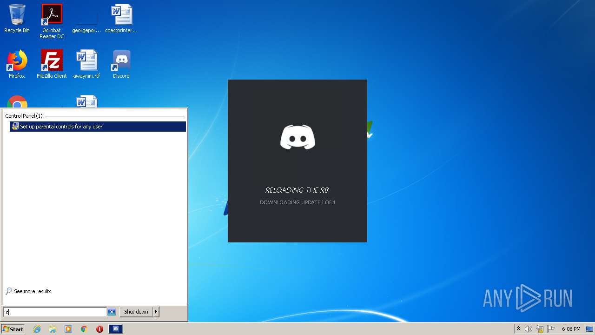The image size is (595, 335).
Task: Click the 6:06 PM system clock
Action: [571, 329]
